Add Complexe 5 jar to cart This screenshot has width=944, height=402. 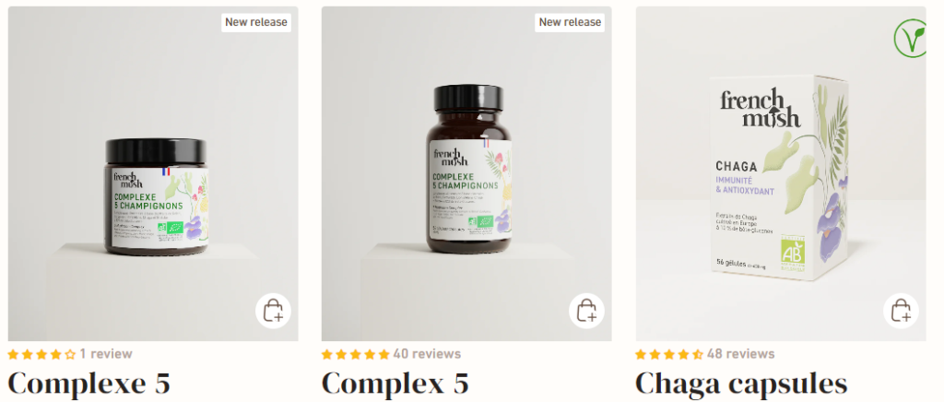273,311
